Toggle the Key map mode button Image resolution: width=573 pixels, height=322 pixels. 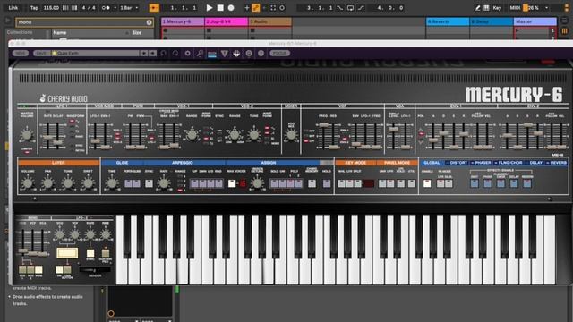497,8
